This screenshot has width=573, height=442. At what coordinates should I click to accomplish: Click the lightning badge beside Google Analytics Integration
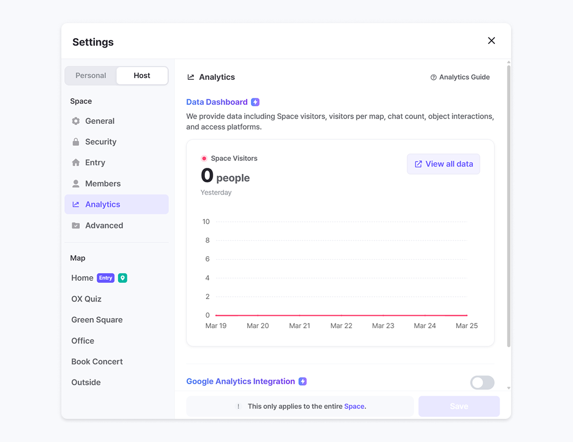point(303,381)
